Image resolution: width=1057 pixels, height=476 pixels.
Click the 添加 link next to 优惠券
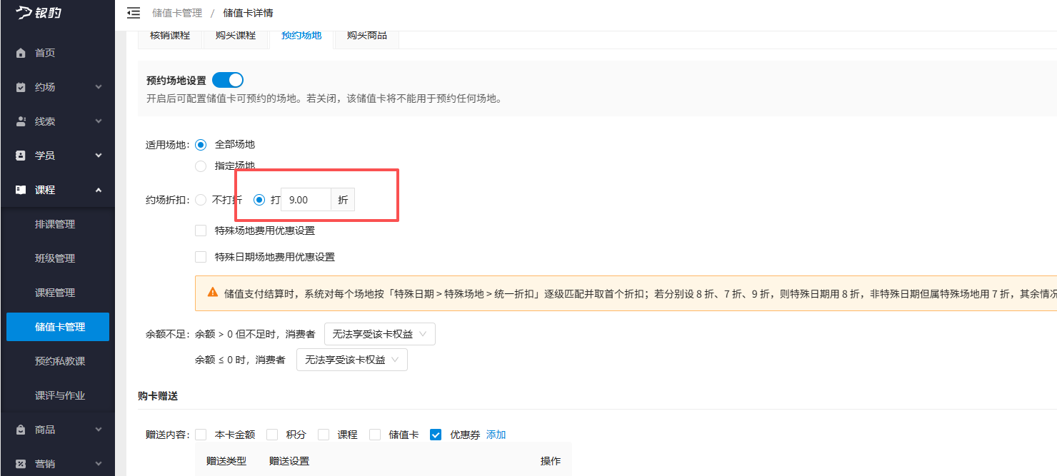pos(496,434)
